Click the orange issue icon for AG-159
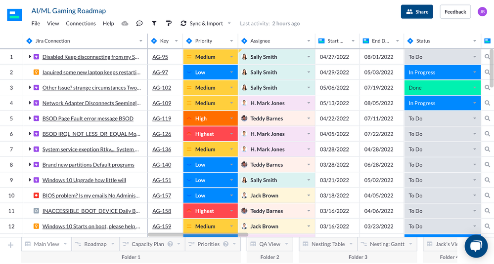This screenshot has width=494, height=264. [x=36, y=226]
